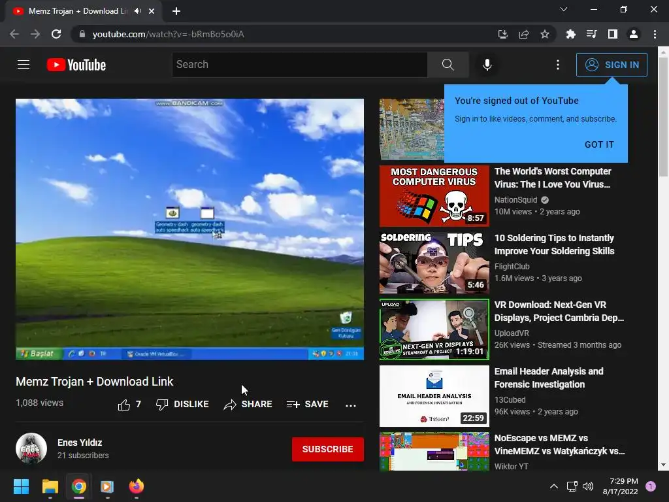Open Most Dangerous Computer Virus thumbnail
The image size is (669, 502).
point(434,196)
